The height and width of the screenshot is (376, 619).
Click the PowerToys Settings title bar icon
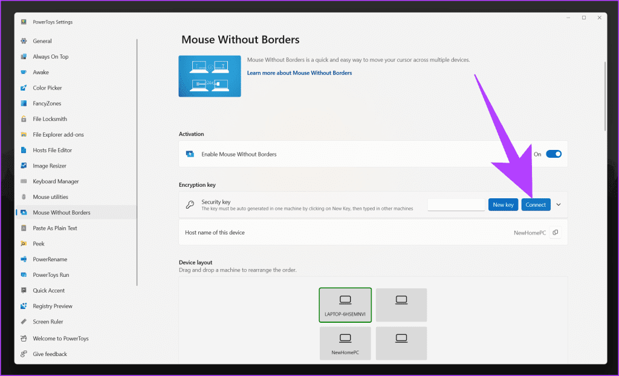(x=24, y=22)
